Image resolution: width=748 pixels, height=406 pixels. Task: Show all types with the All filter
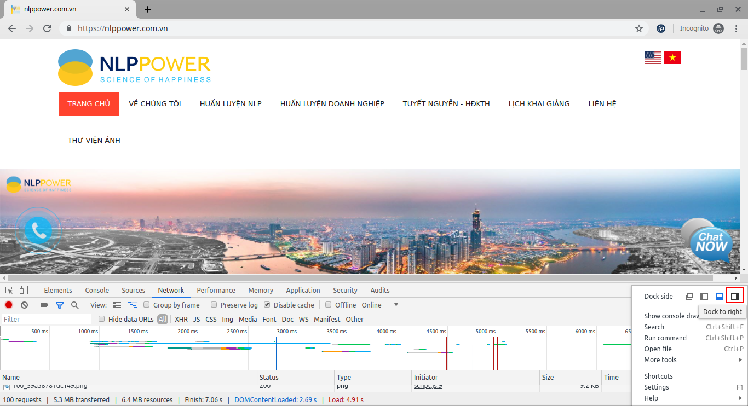163,319
